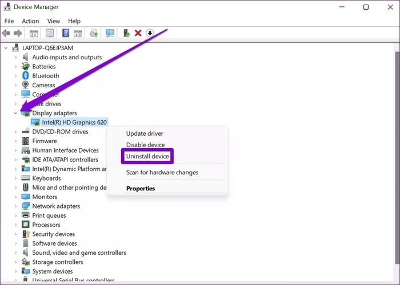The width and height of the screenshot is (400, 285).
Task: Click the Forward arrow toolbar icon
Action: pos(18,33)
